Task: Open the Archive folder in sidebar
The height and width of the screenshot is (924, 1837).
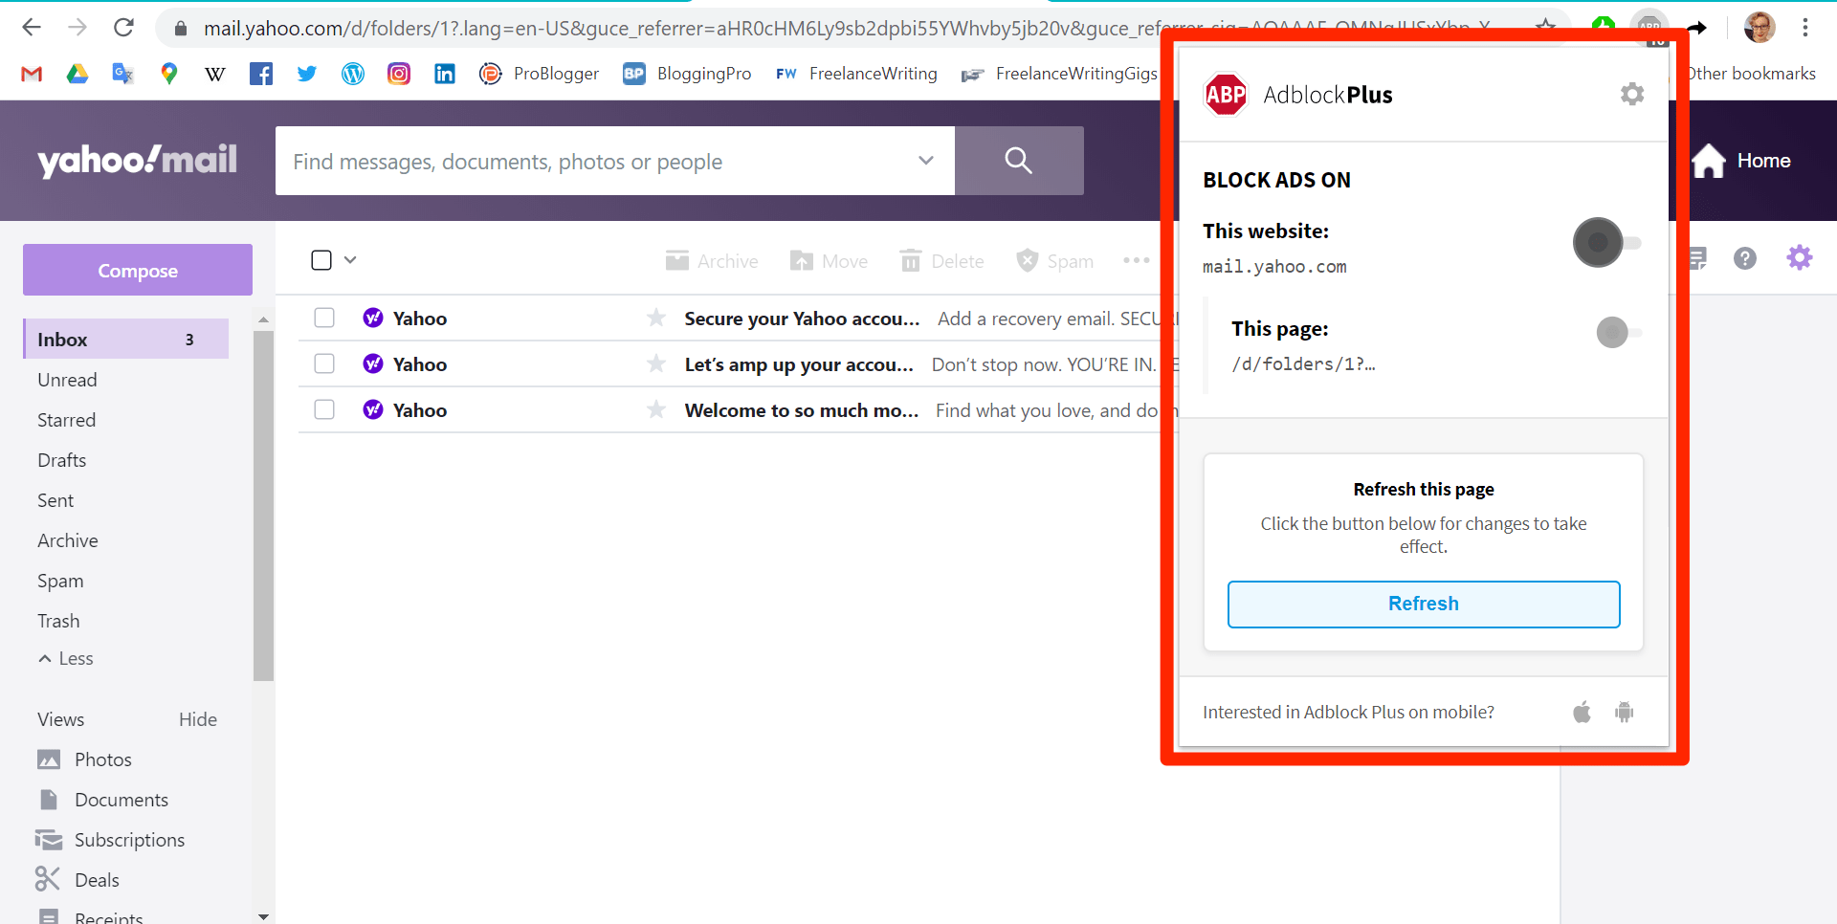Action: pyautogui.click(x=67, y=540)
